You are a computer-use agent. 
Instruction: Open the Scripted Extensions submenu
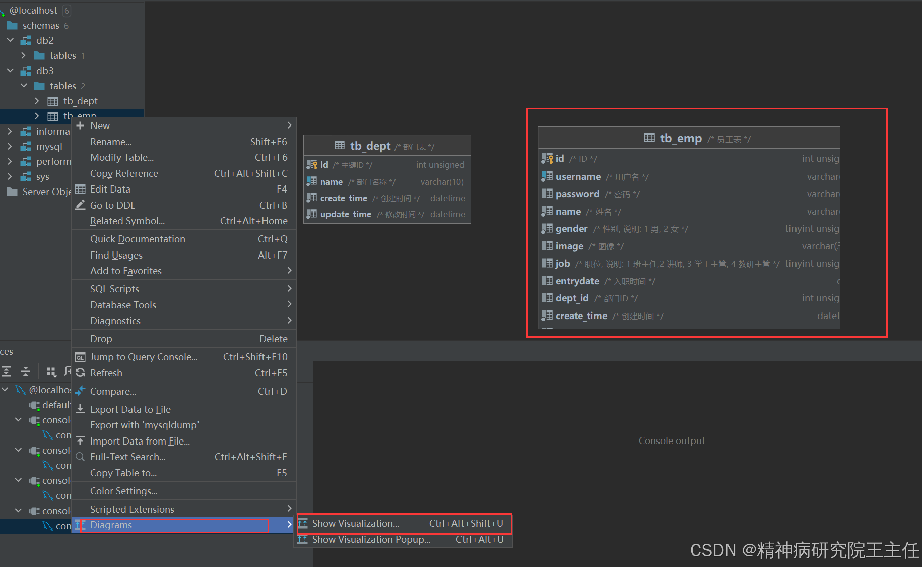point(132,509)
